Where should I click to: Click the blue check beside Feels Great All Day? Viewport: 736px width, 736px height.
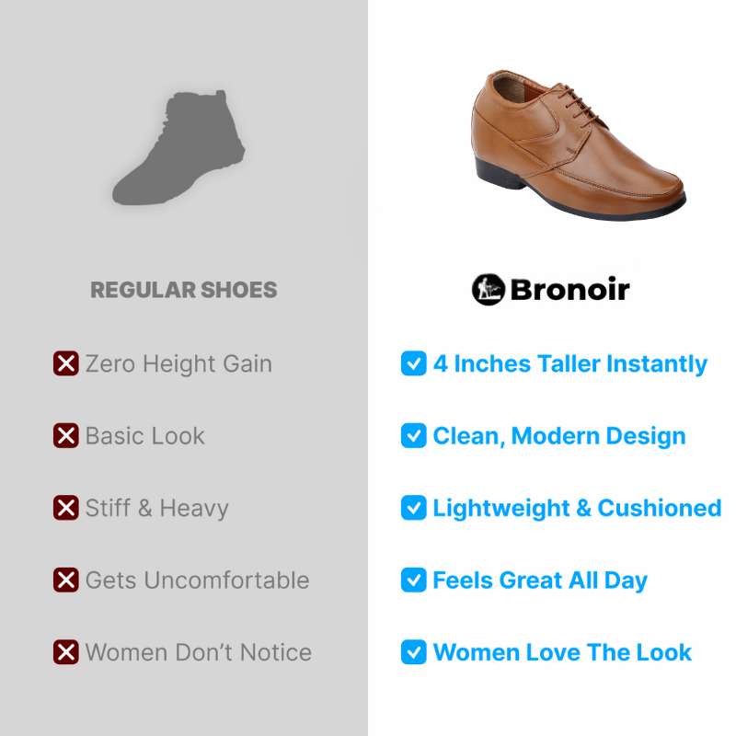(x=413, y=581)
